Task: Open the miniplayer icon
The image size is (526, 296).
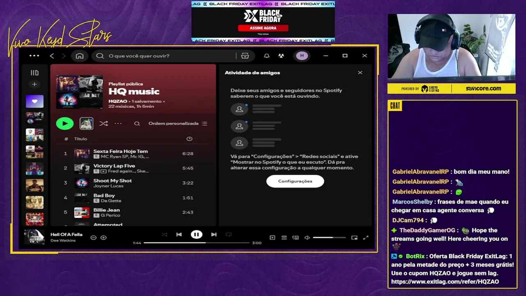Action: point(355,238)
